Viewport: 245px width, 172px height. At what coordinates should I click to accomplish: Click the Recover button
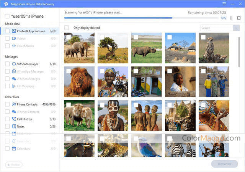224,164
